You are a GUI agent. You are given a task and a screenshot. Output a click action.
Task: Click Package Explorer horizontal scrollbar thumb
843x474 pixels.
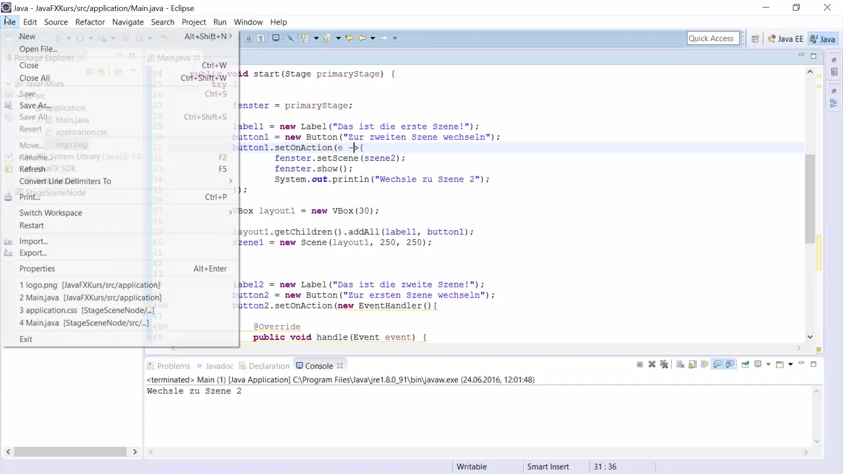pos(70,452)
